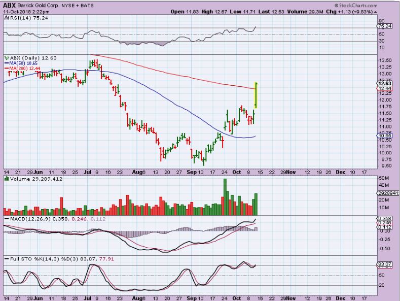Click the RSI(14) 75.24 indicator label

point(29,18)
